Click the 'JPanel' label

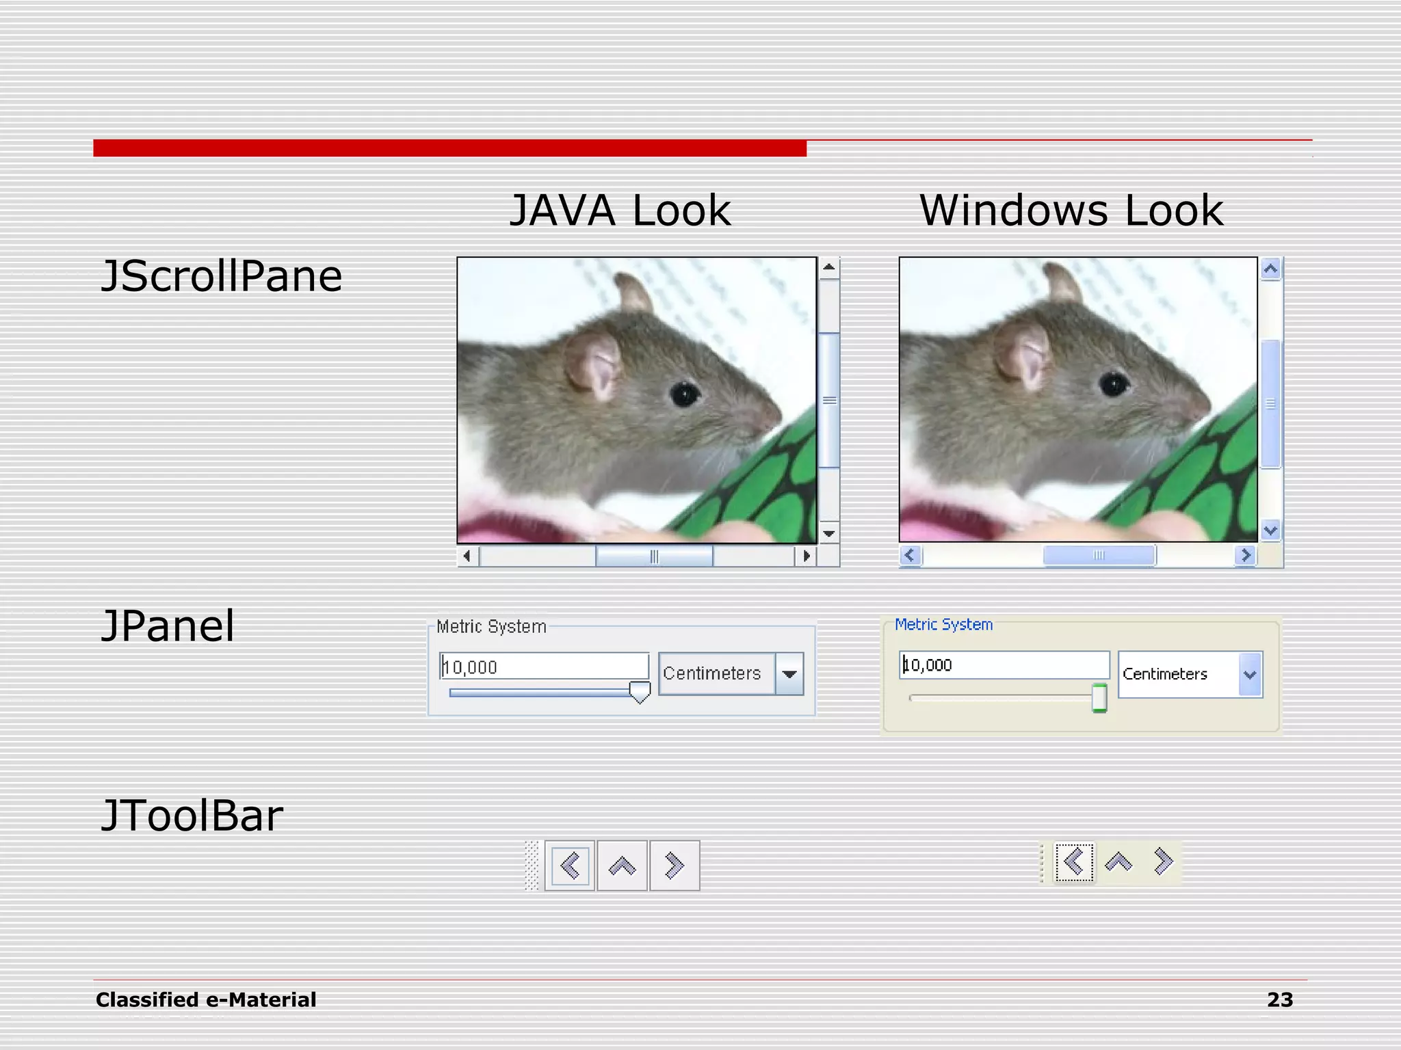[168, 626]
